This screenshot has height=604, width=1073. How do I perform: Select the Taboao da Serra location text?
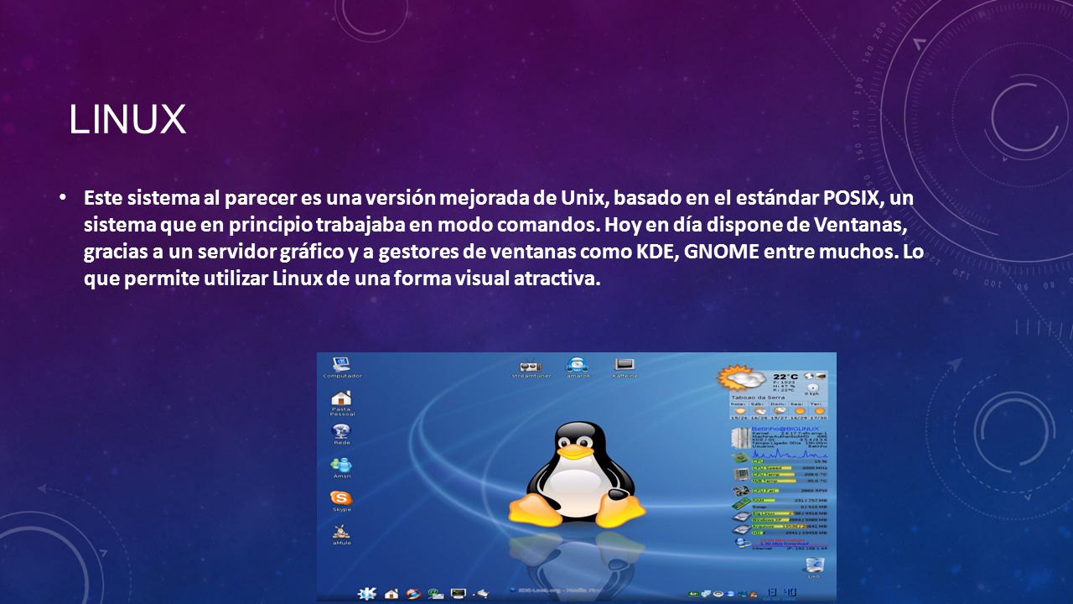point(758,398)
